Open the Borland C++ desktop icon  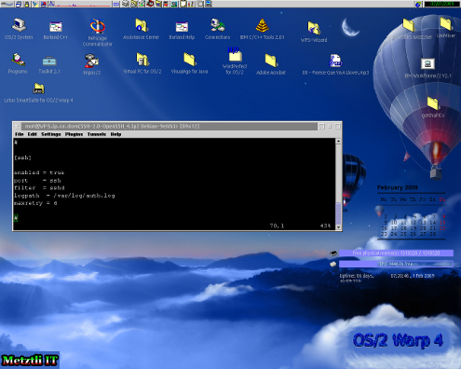coord(56,26)
